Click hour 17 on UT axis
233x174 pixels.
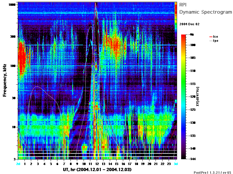click(x=130, y=164)
